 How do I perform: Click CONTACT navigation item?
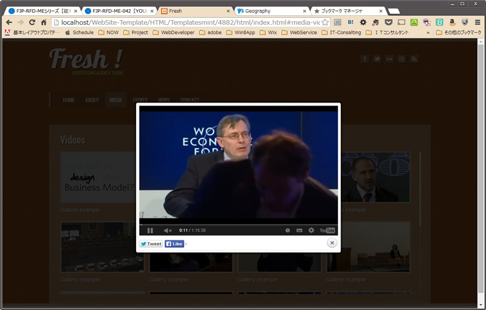190,100
